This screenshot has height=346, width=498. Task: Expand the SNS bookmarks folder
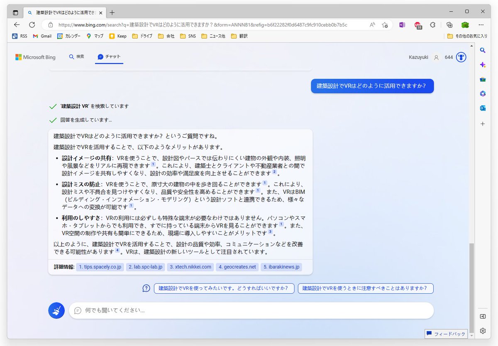pos(188,36)
